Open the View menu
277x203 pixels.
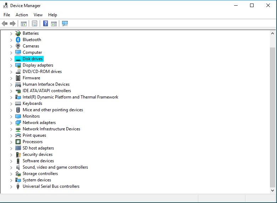pos(38,15)
